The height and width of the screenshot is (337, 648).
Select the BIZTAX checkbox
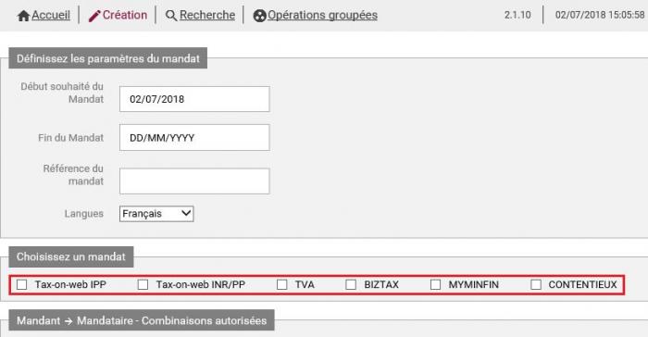(351, 284)
